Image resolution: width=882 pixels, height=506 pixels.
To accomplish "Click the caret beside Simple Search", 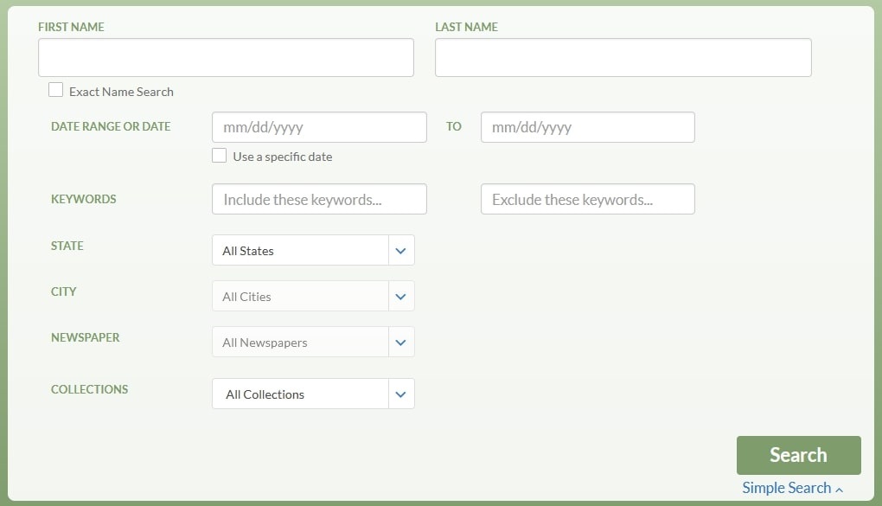I will pos(840,490).
